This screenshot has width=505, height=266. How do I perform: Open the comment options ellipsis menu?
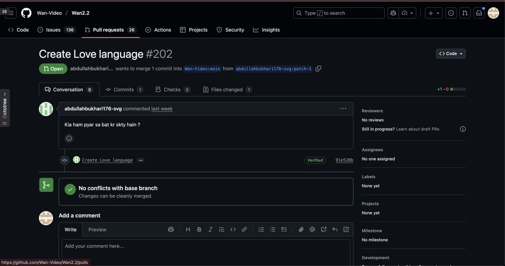pyautogui.click(x=343, y=108)
